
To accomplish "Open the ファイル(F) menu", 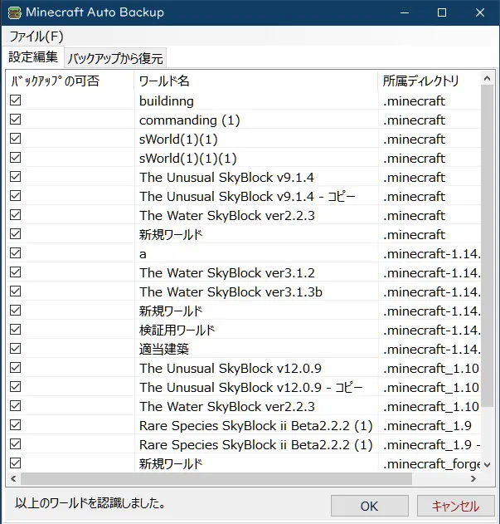I will tap(36, 37).
